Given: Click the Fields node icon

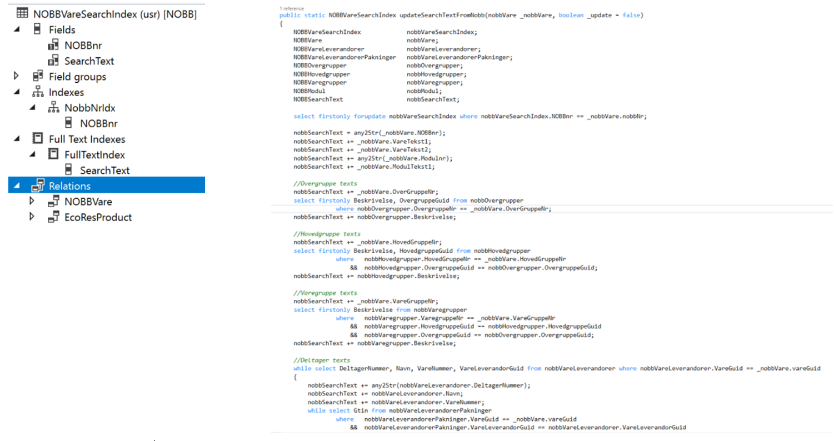Looking at the screenshot, I should 38,29.
